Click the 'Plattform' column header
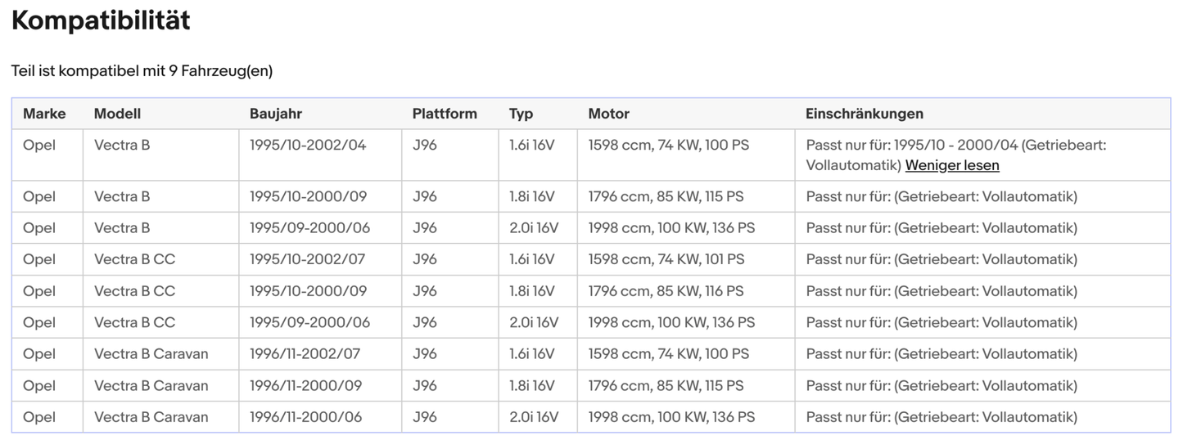 point(444,114)
